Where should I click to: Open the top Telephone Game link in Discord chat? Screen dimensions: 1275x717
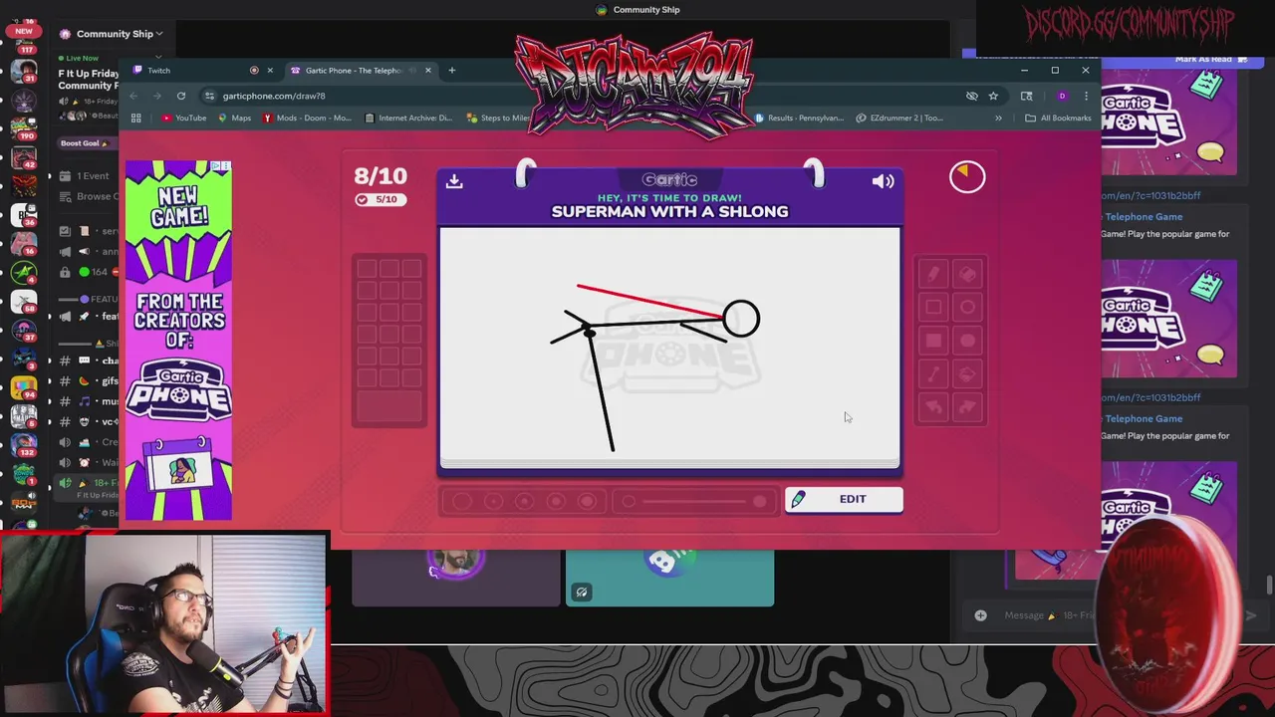[x=1144, y=216]
